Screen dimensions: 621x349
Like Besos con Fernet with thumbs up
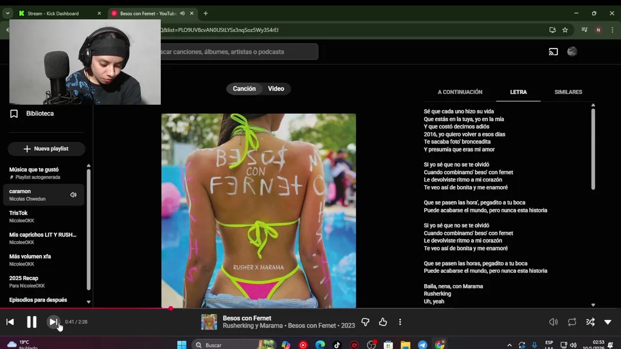point(383,322)
